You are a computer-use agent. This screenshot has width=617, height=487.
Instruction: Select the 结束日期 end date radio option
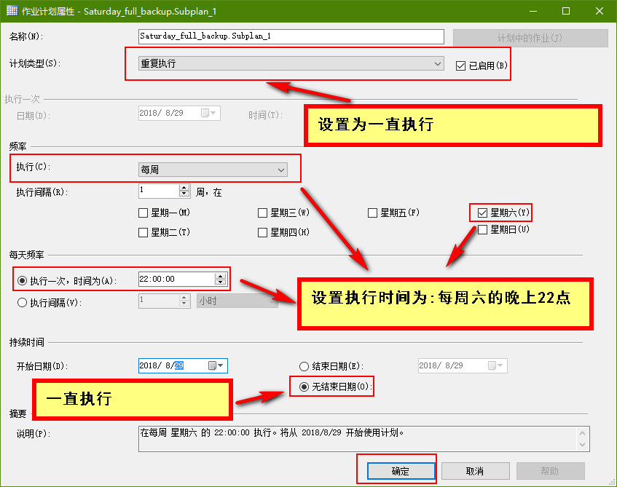click(x=304, y=366)
